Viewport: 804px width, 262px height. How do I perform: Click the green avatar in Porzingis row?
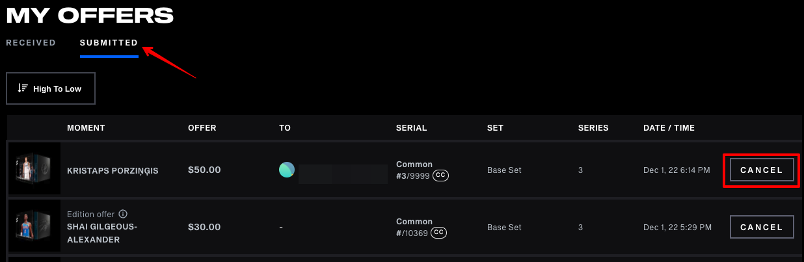[x=287, y=170]
